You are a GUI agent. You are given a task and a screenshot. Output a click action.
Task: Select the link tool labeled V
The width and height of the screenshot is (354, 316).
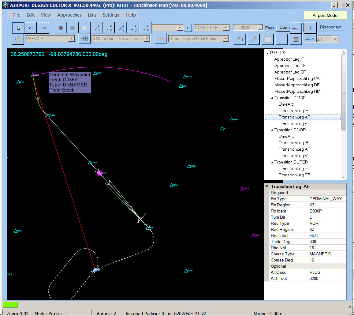click(x=146, y=28)
